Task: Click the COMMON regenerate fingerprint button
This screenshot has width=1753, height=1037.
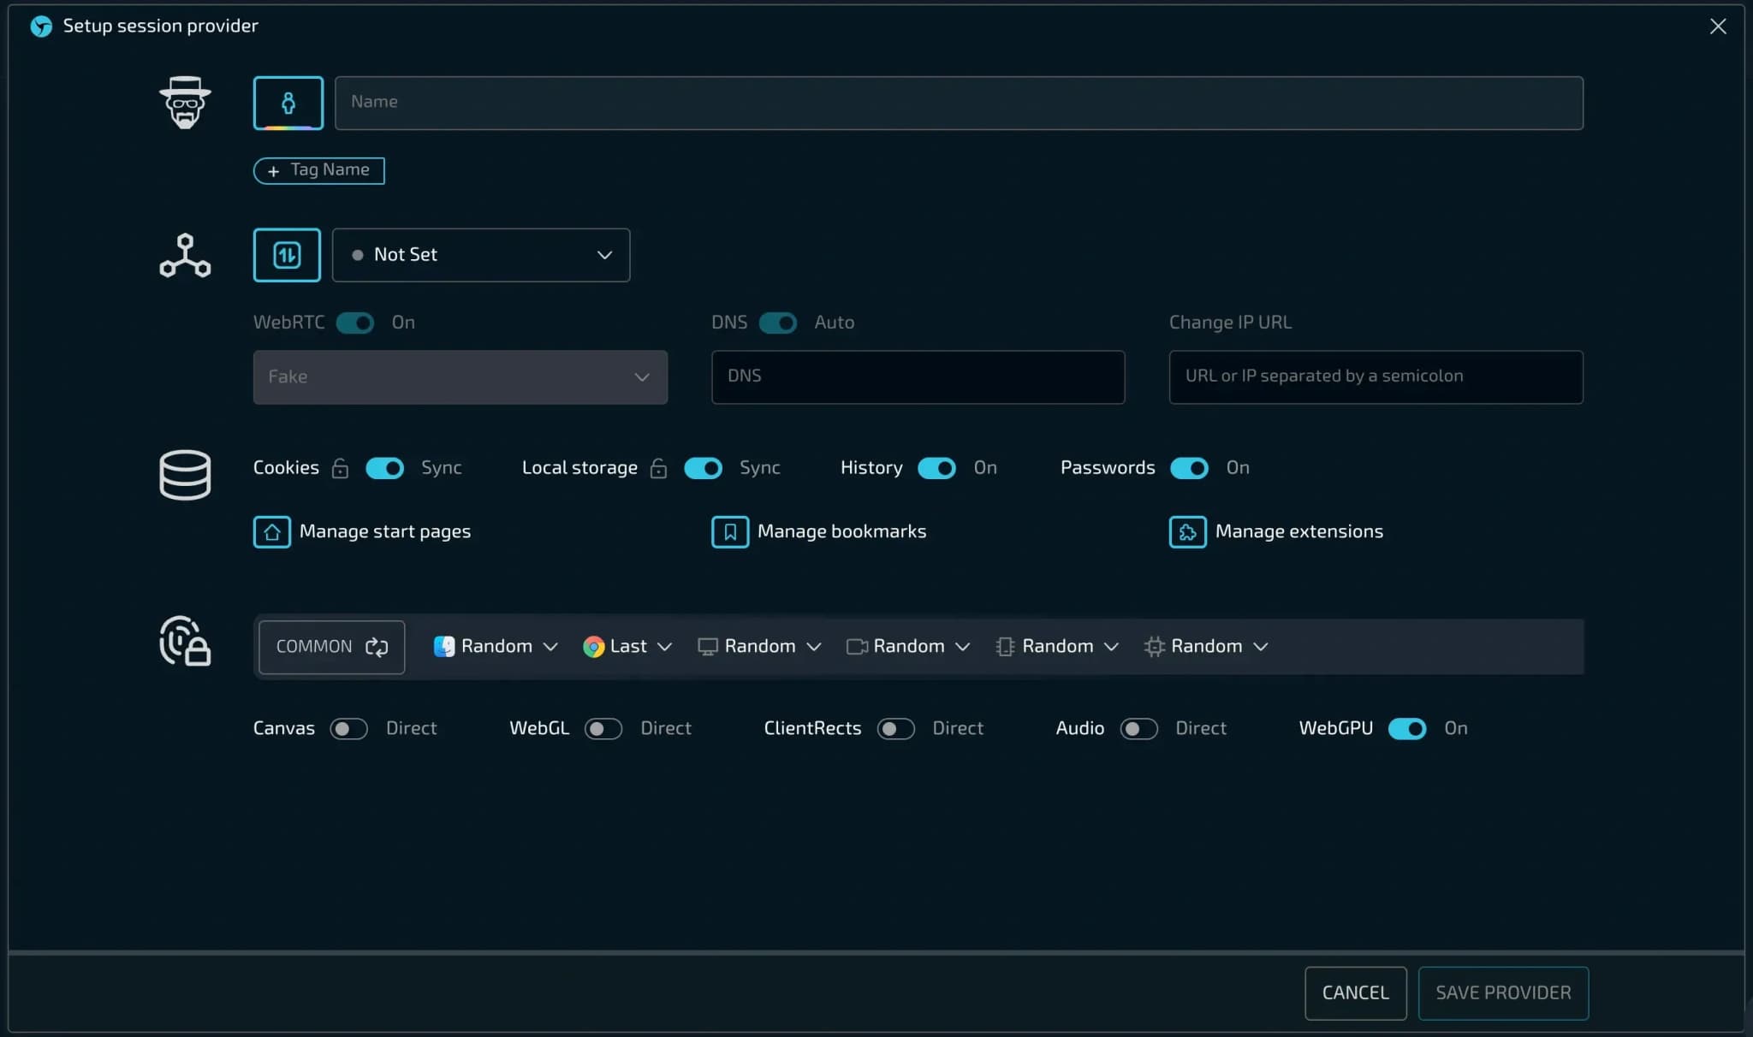Action: [x=331, y=647]
